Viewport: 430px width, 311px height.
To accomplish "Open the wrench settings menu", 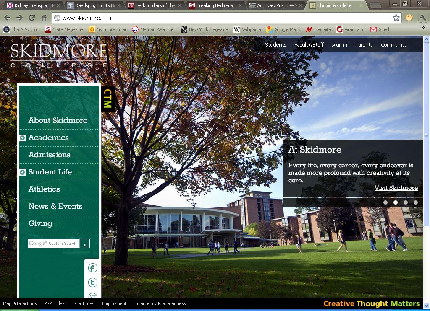I will [x=422, y=18].
